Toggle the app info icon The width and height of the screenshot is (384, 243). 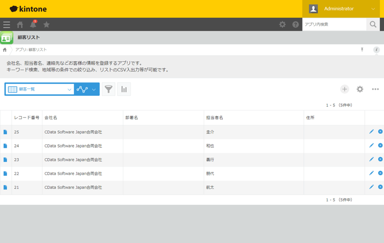[x=376, y=50]
